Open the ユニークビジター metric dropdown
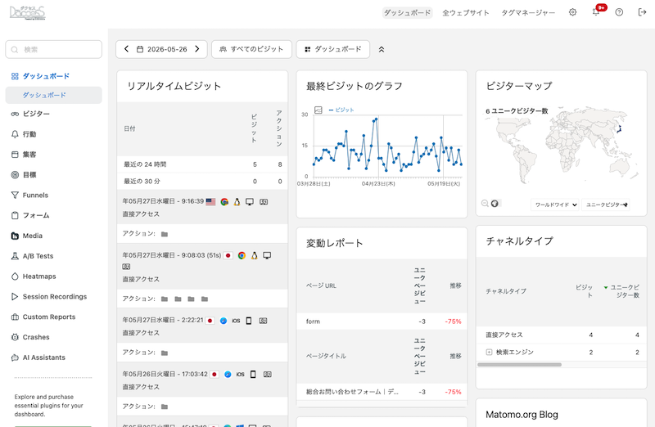655x427 pixels. [606, 205]
